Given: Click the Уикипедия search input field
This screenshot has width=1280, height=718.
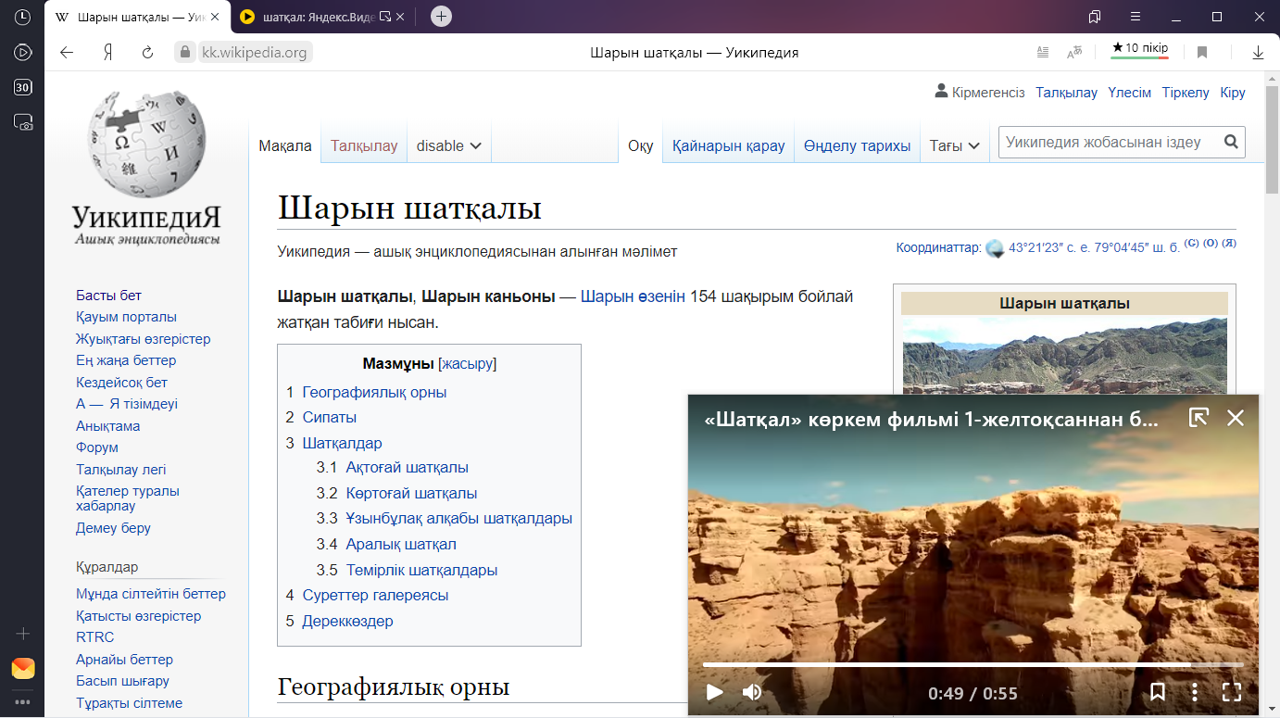Looking at the screenshot, I should (x=1107, y=143).
